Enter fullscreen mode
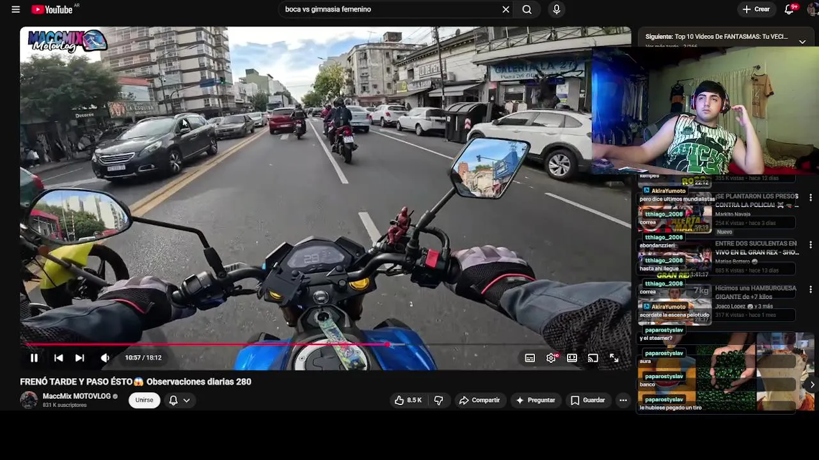This screenshot has width=819, height=460. [x=614, y=358]
